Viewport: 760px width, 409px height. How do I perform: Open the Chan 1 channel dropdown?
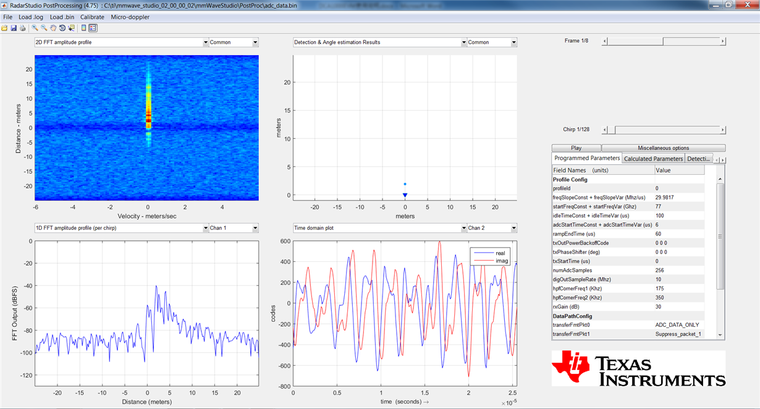click(x=234, y=228)
